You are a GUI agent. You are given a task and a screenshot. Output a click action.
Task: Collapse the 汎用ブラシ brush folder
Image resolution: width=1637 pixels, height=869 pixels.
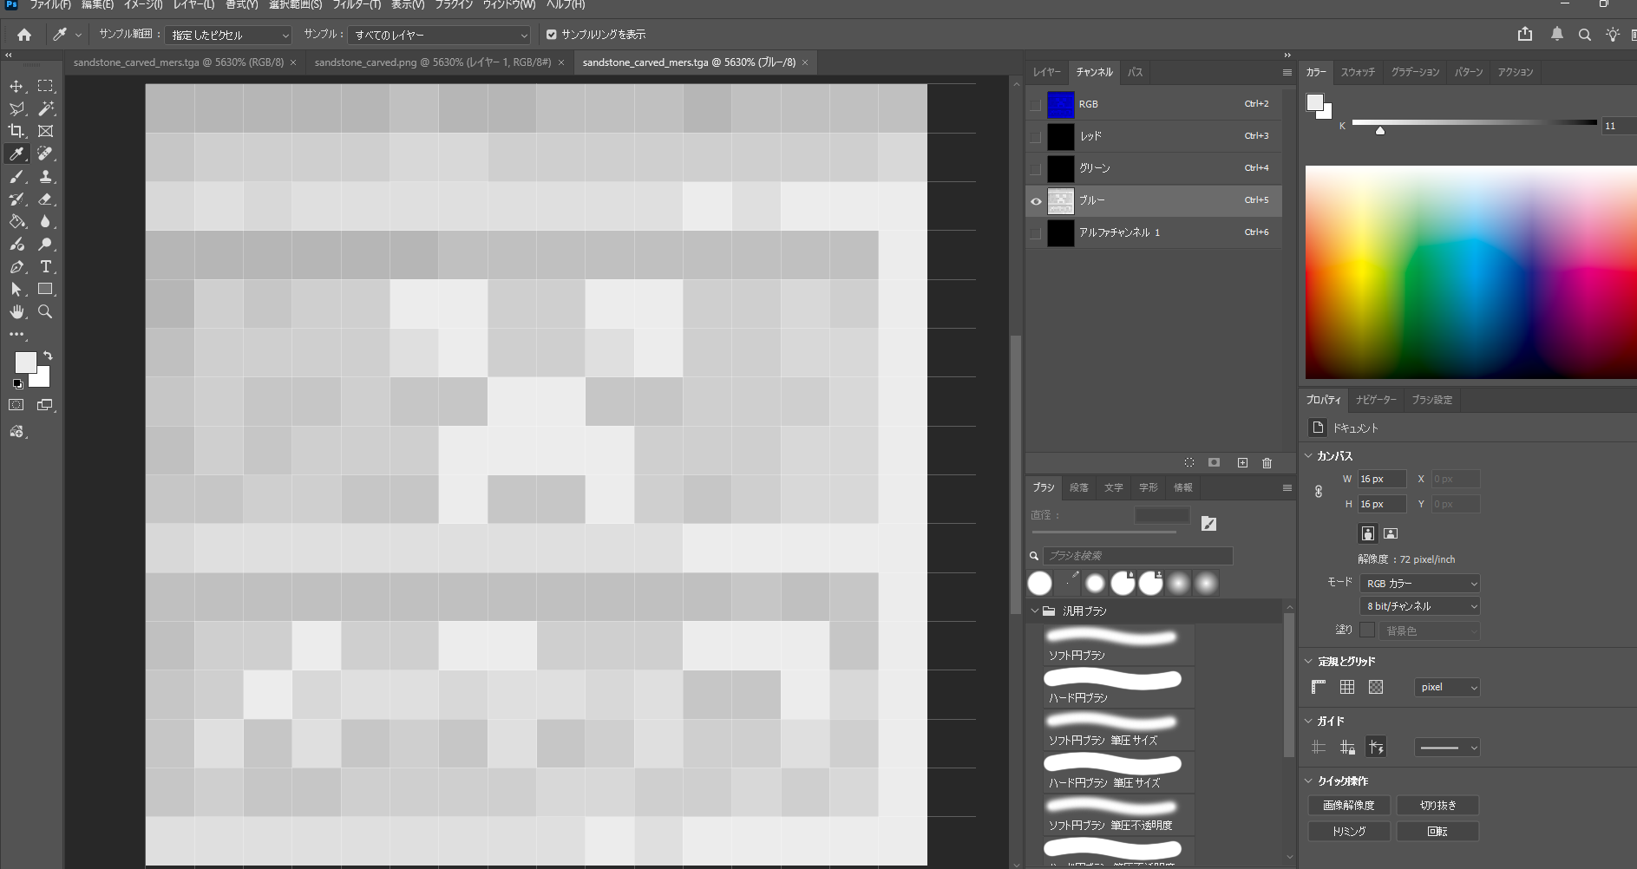click(1035, 611)
